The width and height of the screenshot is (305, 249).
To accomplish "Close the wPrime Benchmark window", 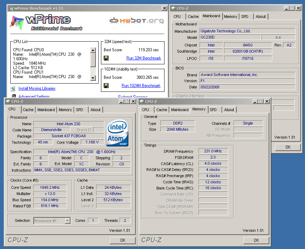I will 165,8.
